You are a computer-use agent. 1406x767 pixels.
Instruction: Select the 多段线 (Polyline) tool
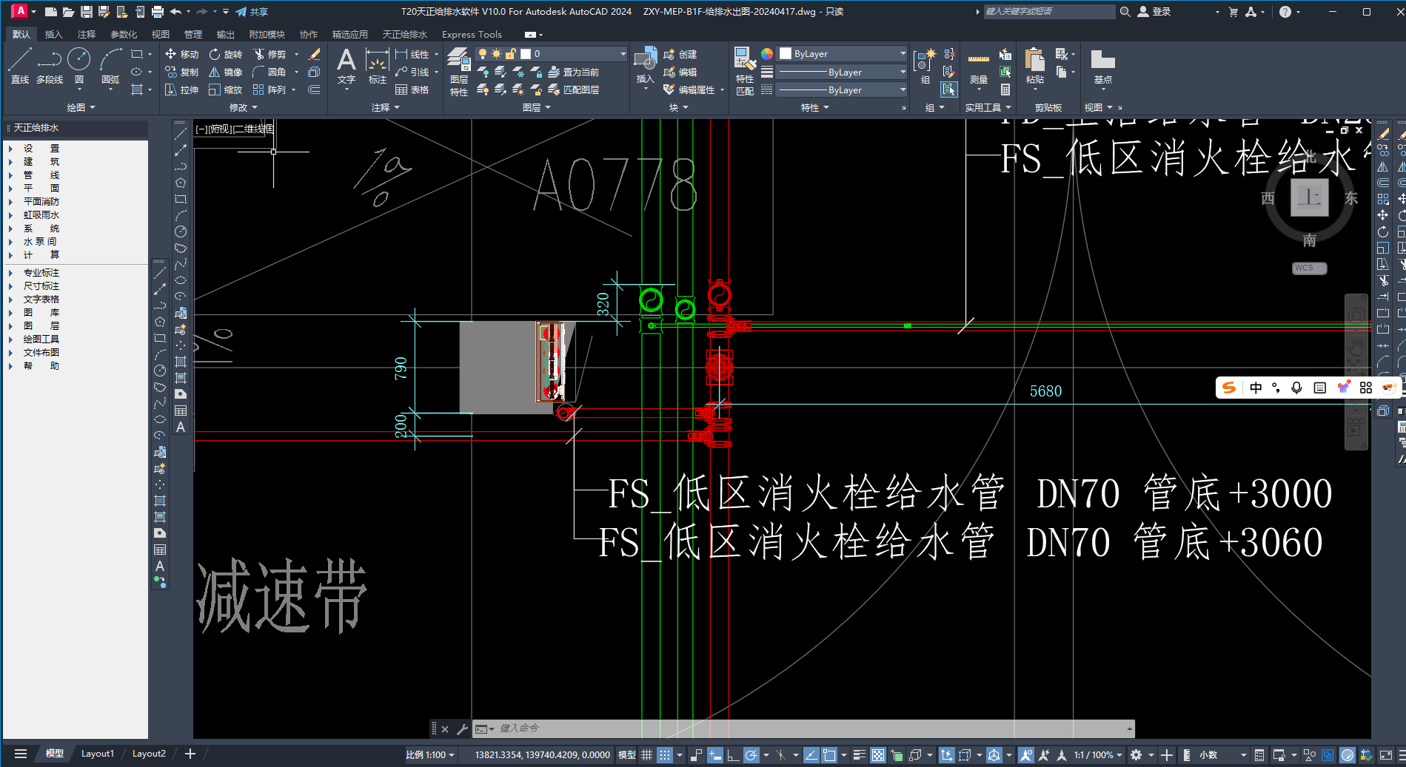pos(50,66)
